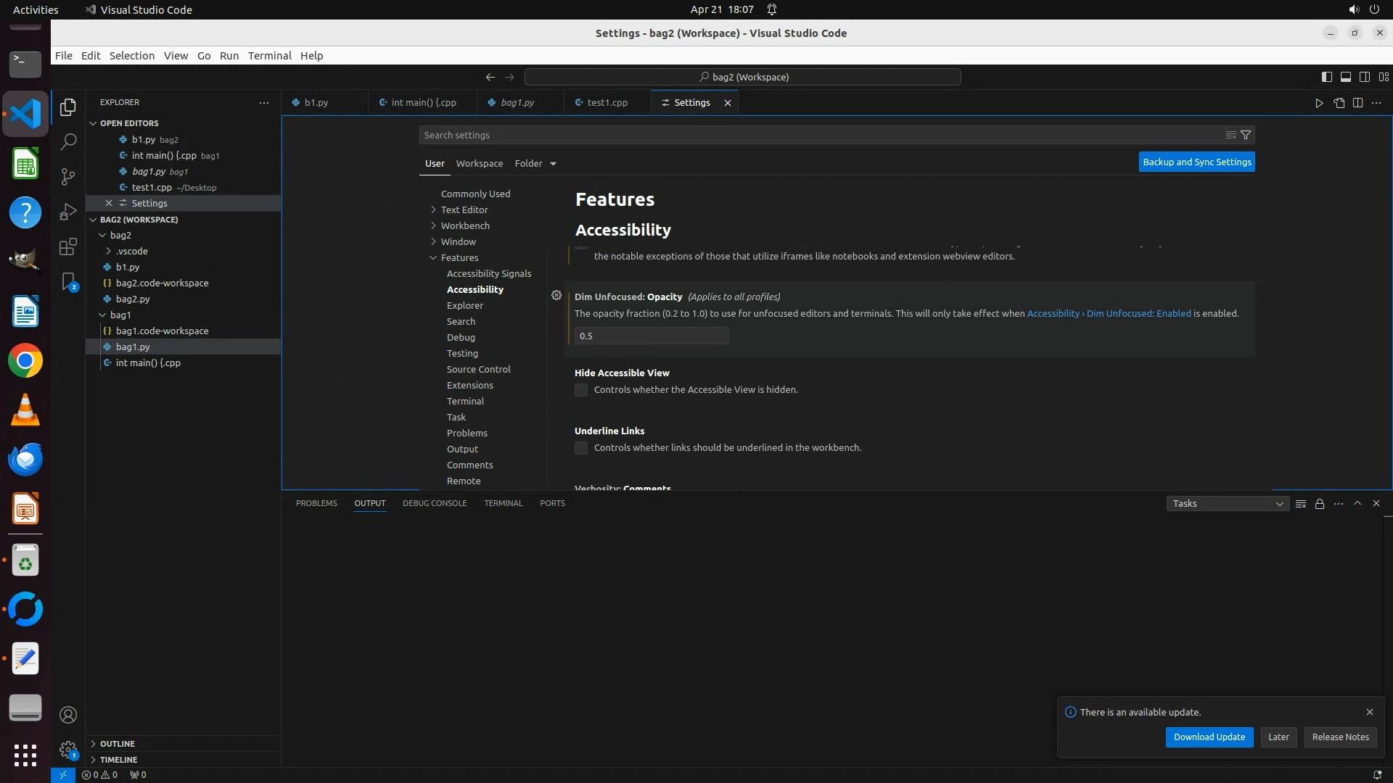Expand the .vscode folder
This screenshot has height=783, width=1393.
[x=131, y=251]
